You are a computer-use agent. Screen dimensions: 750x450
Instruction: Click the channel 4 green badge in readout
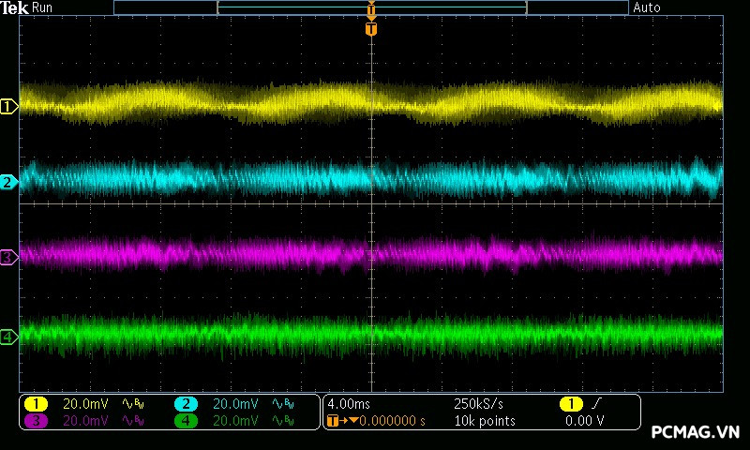click(186, 421)
